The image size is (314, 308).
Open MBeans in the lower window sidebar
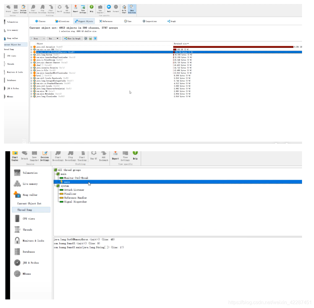point(22,274)
